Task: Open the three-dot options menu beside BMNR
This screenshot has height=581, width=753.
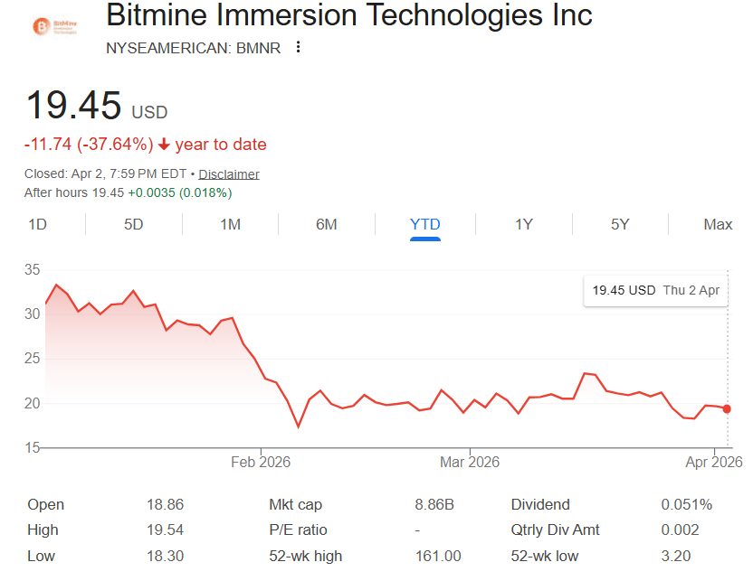Action: (x=298, y=47)
